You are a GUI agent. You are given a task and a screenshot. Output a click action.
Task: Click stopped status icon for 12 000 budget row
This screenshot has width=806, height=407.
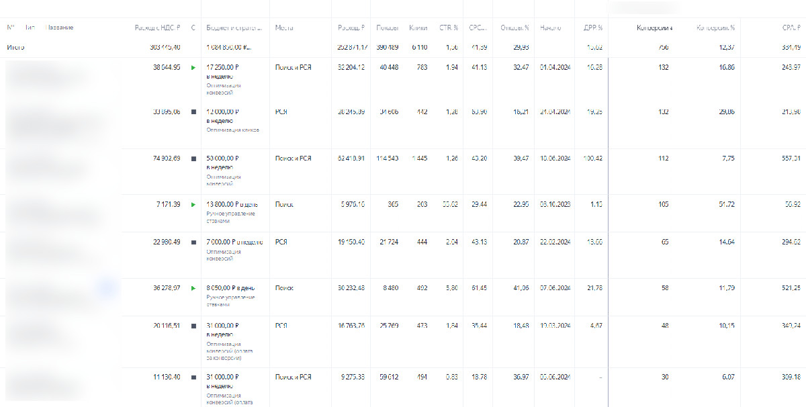tap(193, 112)
